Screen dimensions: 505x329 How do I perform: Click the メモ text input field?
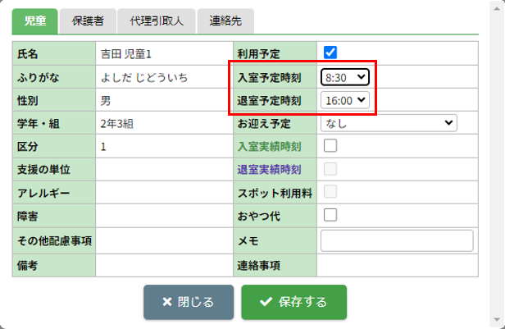pyautogui.click(x=397, y=240)
